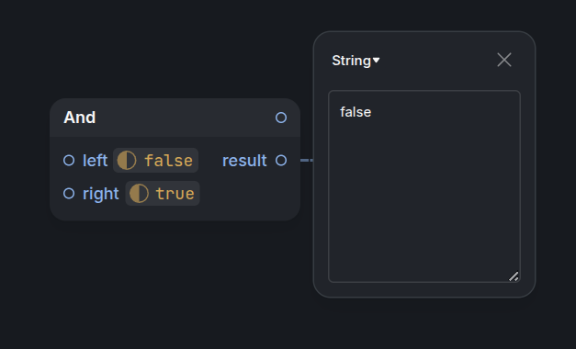Click the dropdown arrow next to String

[376, 60]
